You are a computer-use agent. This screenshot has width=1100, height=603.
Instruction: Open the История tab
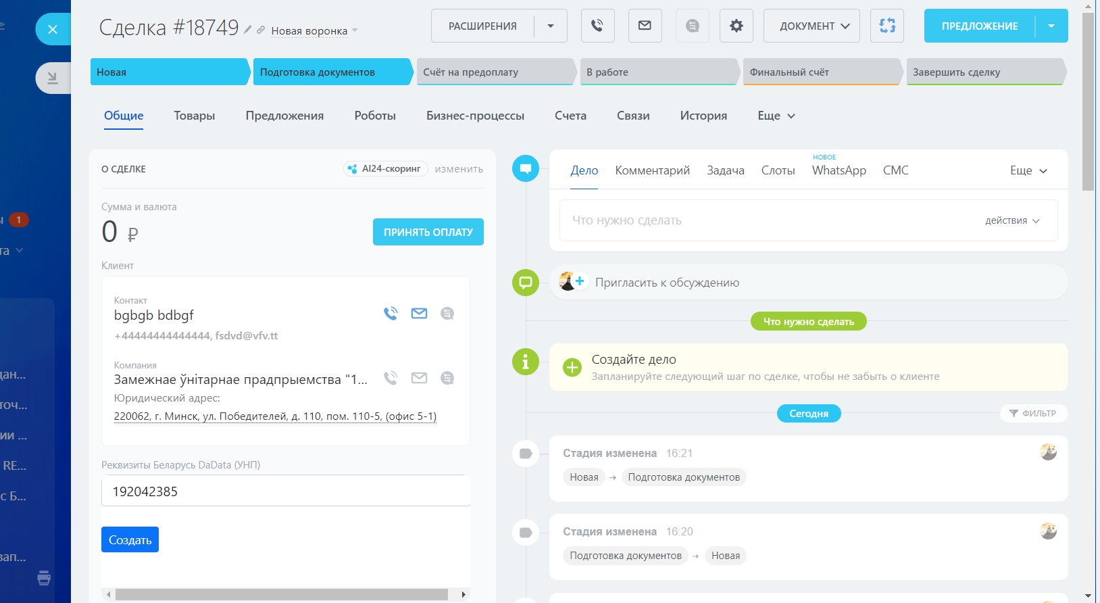[x=703, y=116]
